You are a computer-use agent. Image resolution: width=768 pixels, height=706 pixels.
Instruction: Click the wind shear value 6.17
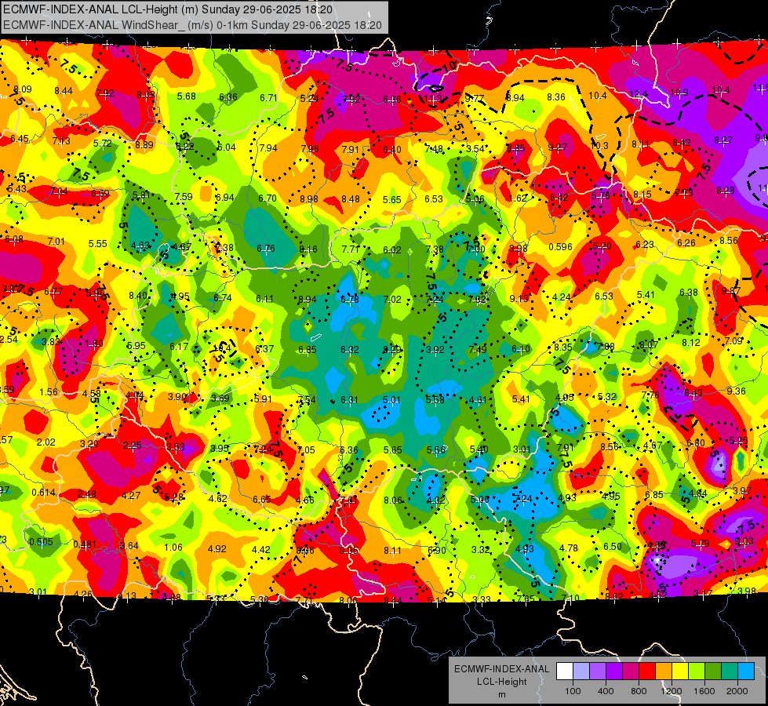point(180,347)
